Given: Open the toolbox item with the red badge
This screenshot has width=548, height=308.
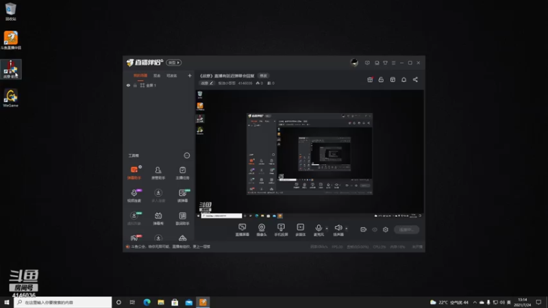Looking at the screenshot, I should (134, 238).
